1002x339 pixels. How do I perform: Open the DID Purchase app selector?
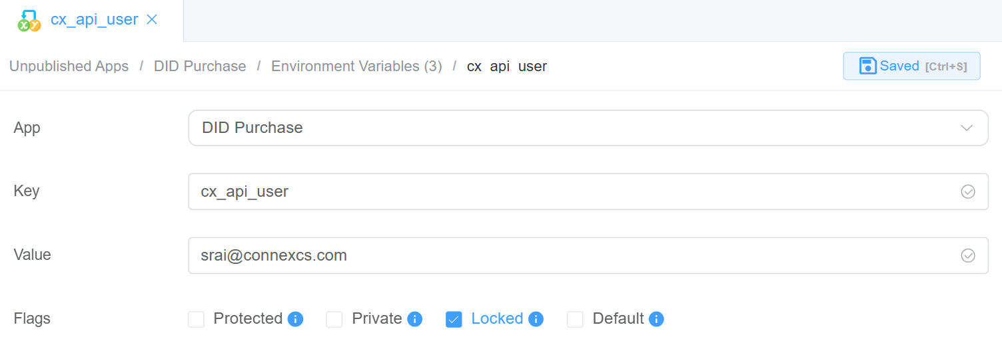click(x=573, y=128)
